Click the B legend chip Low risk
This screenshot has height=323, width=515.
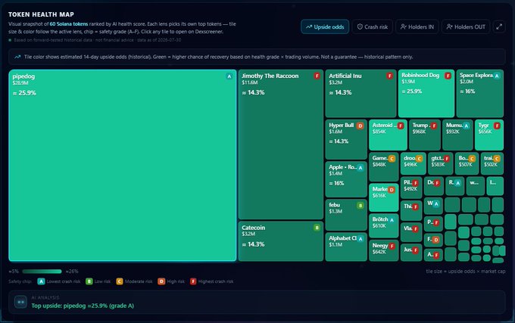(89, 281)
